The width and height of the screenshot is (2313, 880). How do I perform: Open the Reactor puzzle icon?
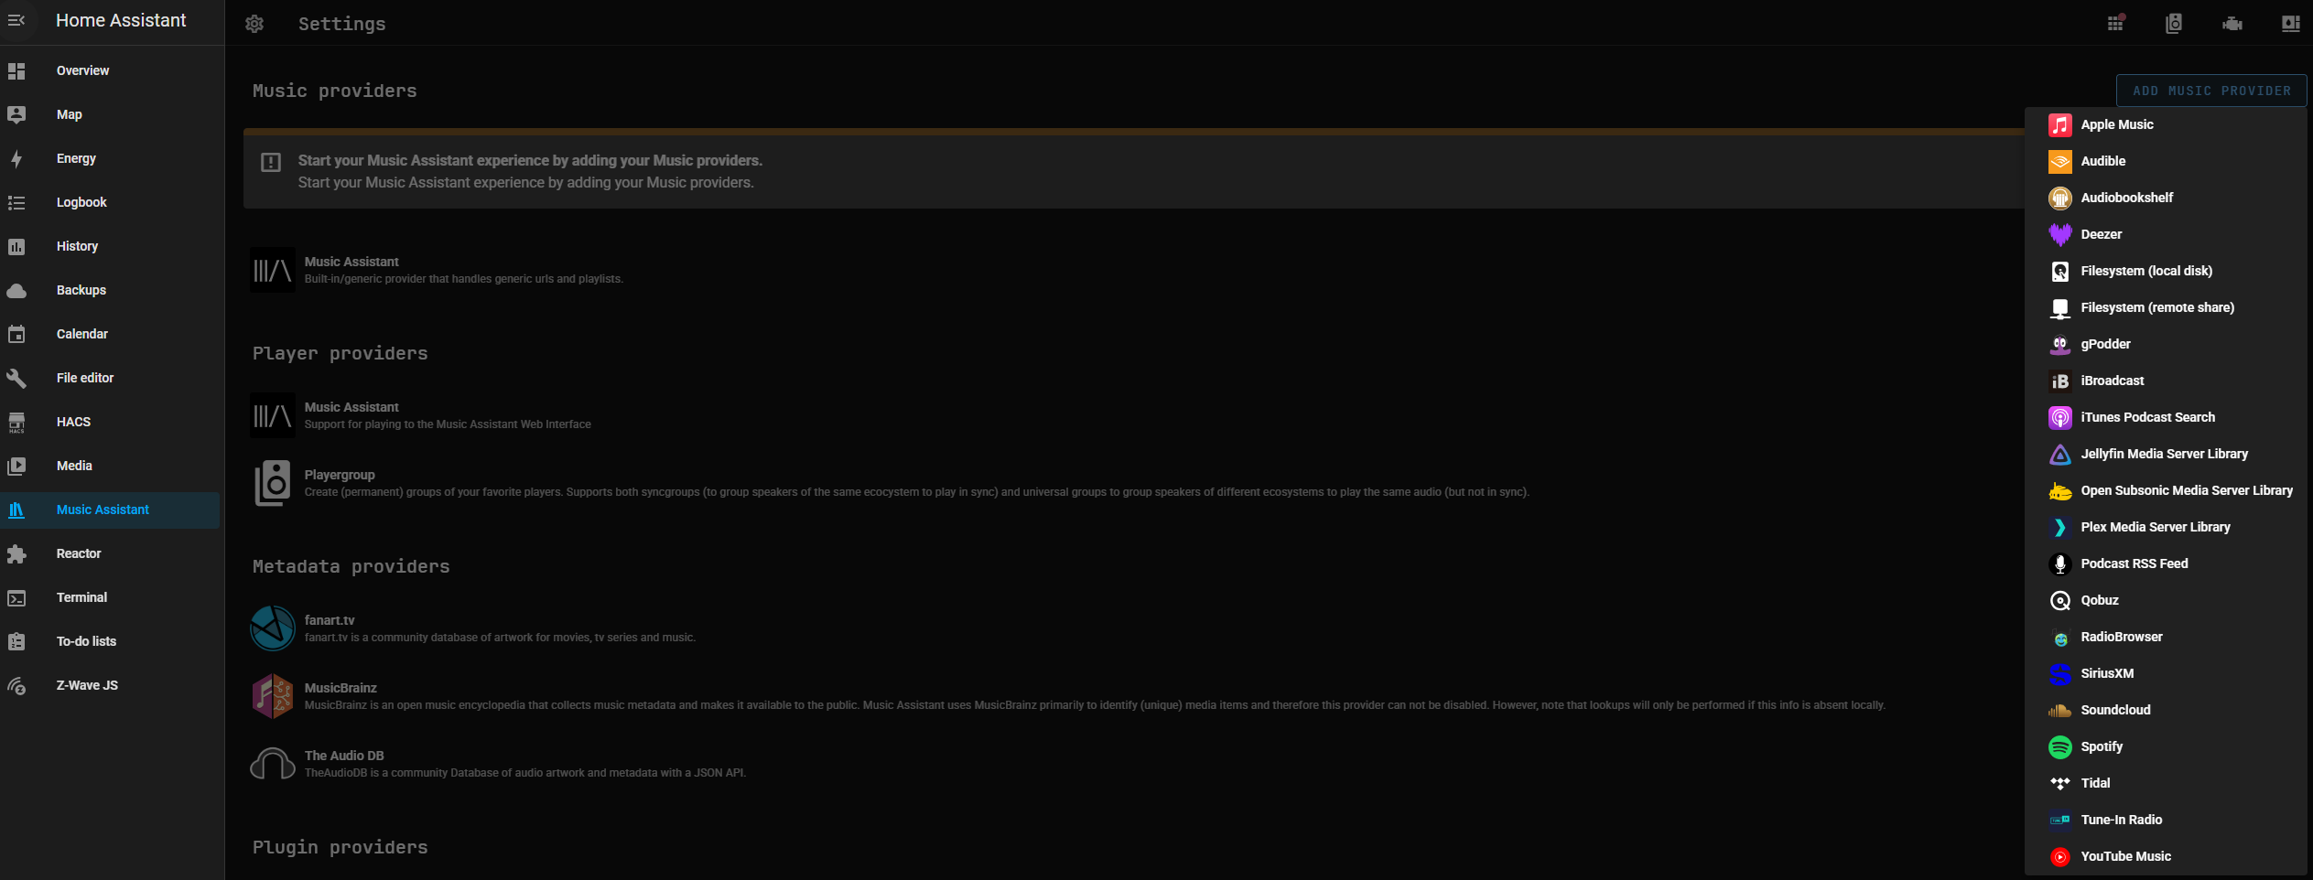[x=16, y=553]
